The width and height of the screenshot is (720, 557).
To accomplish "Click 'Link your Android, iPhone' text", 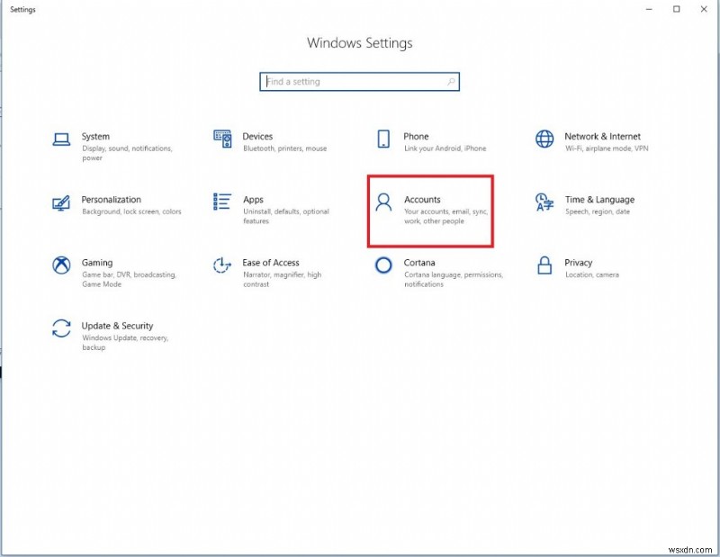I will 445,148.
